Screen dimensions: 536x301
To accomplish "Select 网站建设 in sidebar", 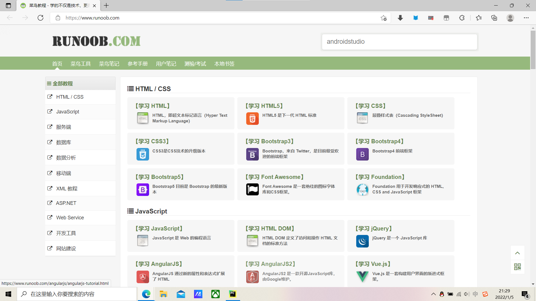I will (x=80, y=249).
